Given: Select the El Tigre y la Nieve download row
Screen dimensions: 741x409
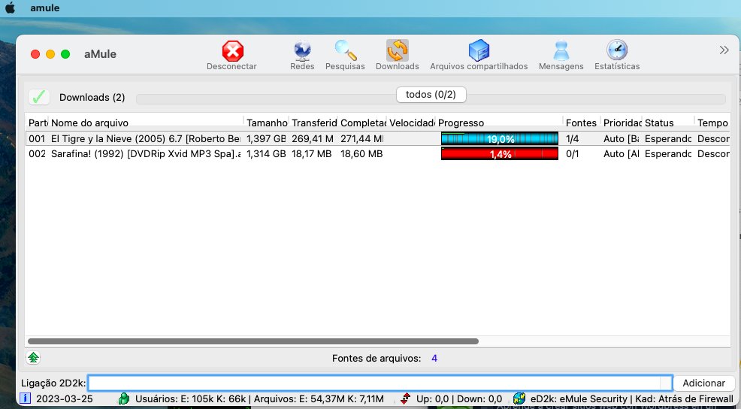Looking at the screenshot, I should tap(377, 139).
